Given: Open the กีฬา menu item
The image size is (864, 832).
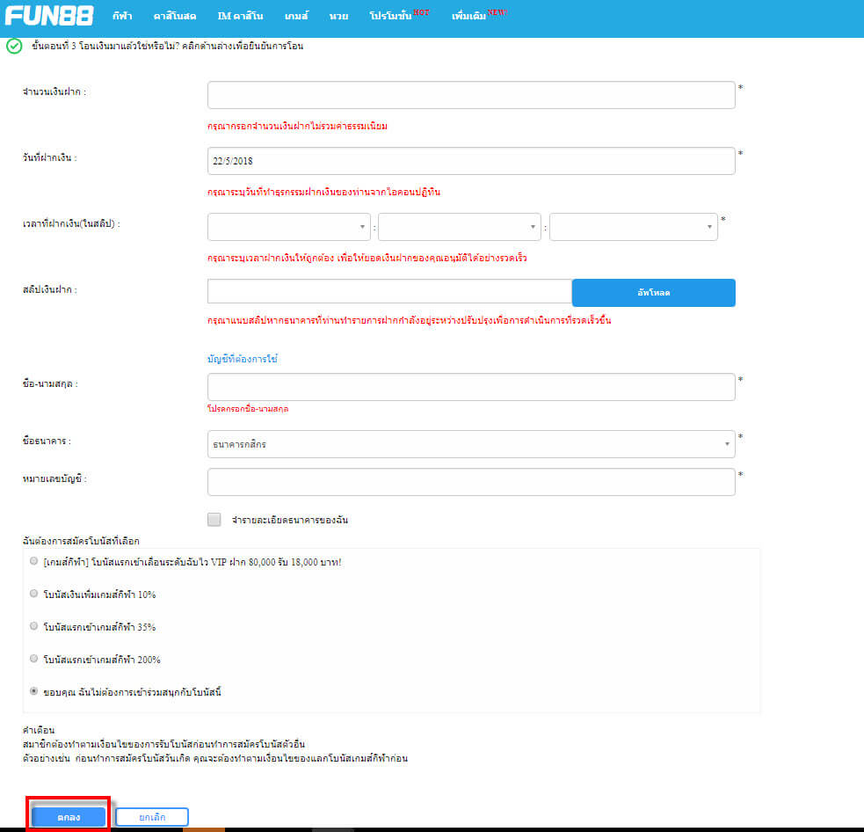Looking at the screenshot, I should coord(122,17).
